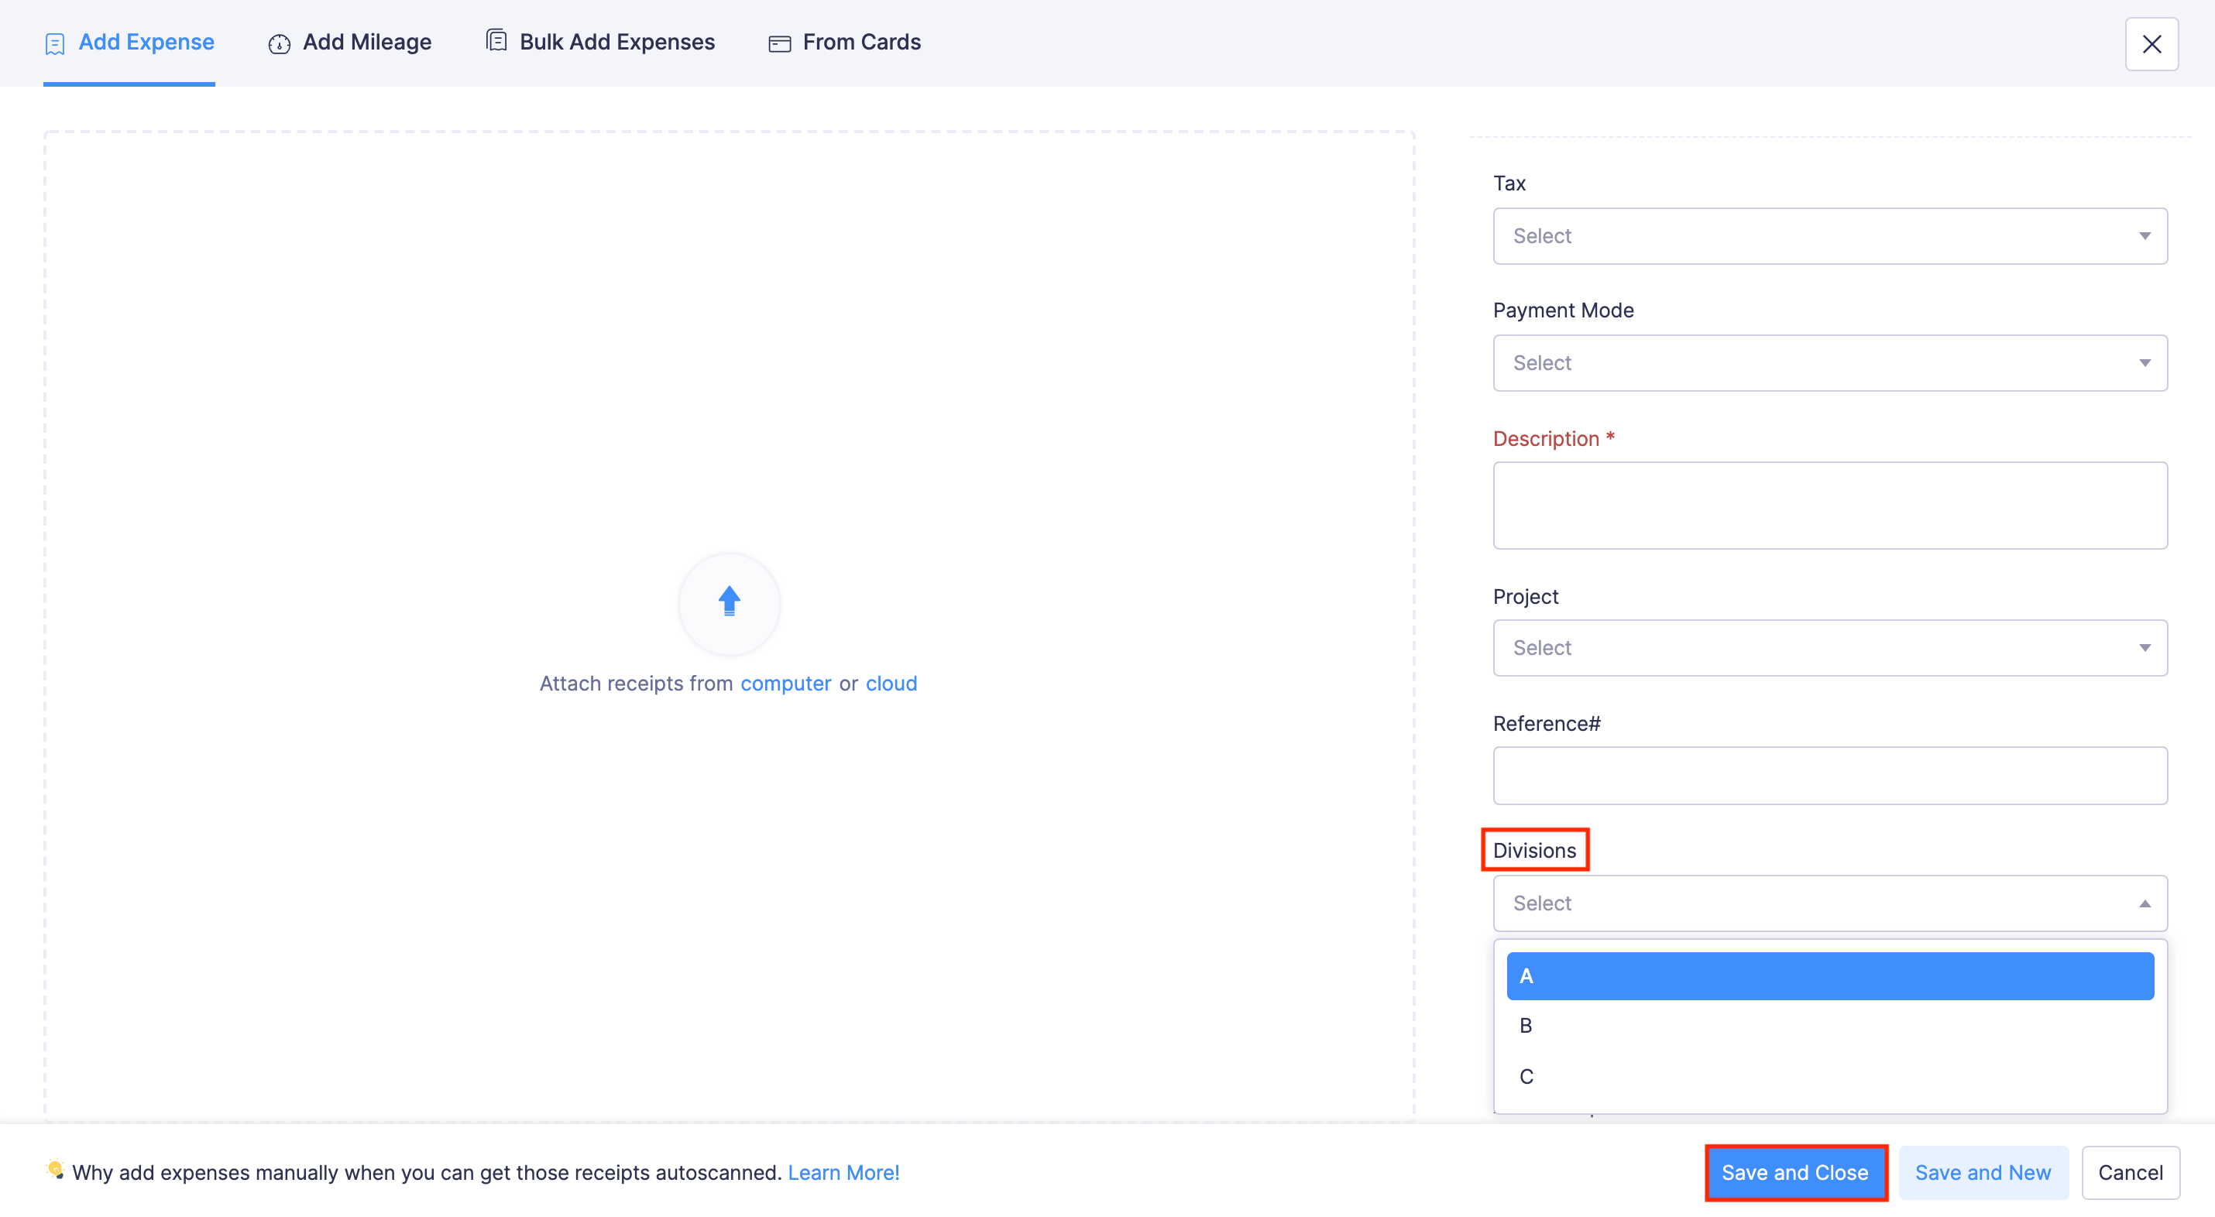
Task: Switch to the From Cards tab
Action: [x=860, y=41]
